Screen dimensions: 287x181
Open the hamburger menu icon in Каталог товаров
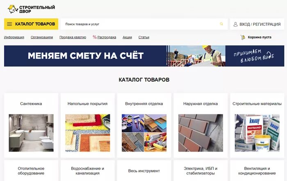click(9, 24)
